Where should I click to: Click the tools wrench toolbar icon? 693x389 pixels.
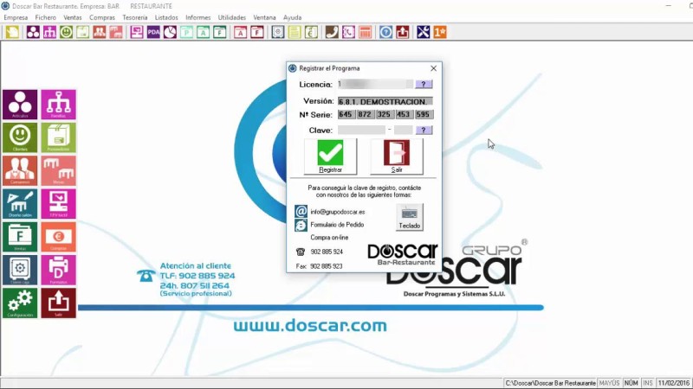coord(423,32)
